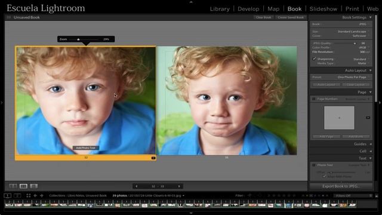Click the JPEG Quality value field
The width and height of the screenshot is (382, 215).
(363, 44)
